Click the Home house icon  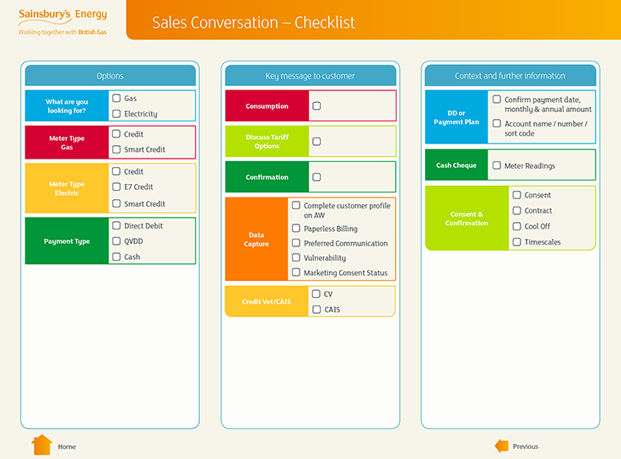point(41,445)
